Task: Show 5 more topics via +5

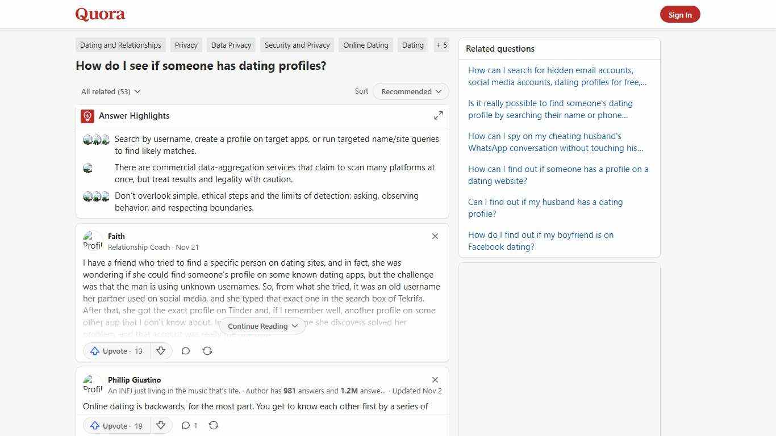Action: tap(441, 45)
